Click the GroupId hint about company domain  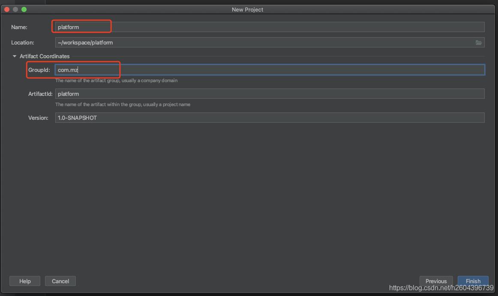(116, 80)
